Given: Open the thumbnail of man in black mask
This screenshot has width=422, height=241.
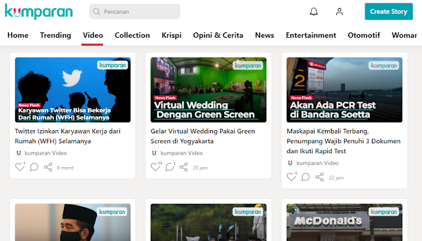Looking at the screenshot, I should 73,223.
